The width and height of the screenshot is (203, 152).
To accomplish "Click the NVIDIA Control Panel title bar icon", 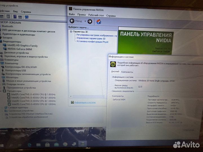I will pos(70,9).
